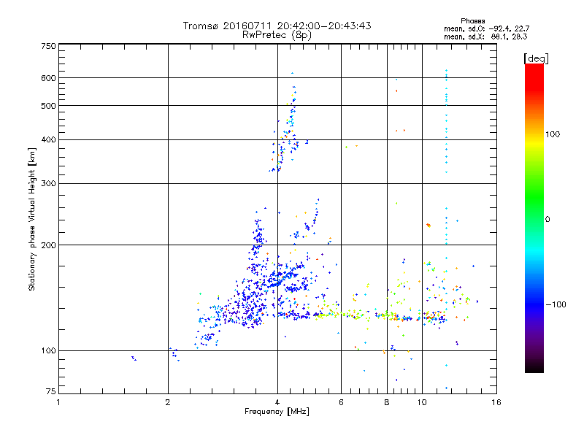
Task: Click the '300' height axis tick label
Action: click(x=48, y=184)
